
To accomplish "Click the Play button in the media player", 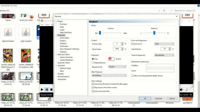I will click(x=42, y=90).
